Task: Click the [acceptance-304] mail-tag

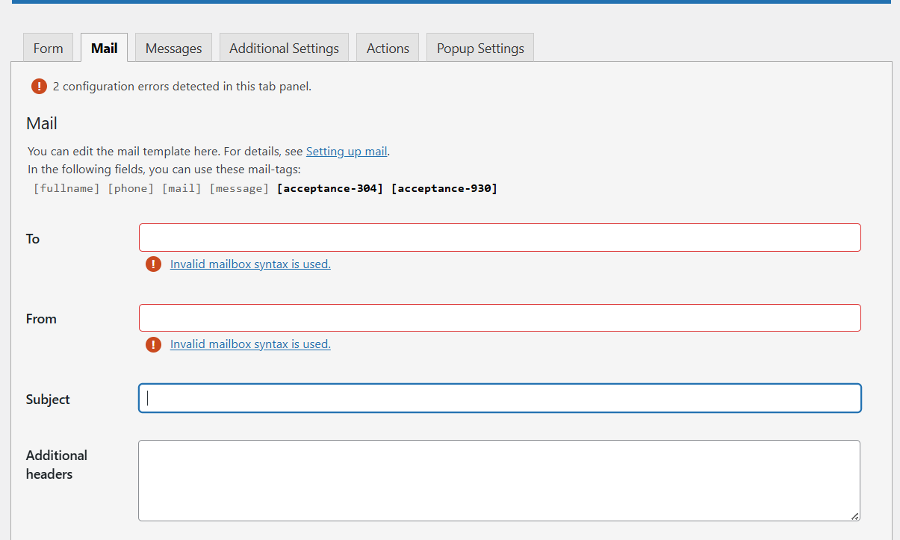Action: [329, 188]
